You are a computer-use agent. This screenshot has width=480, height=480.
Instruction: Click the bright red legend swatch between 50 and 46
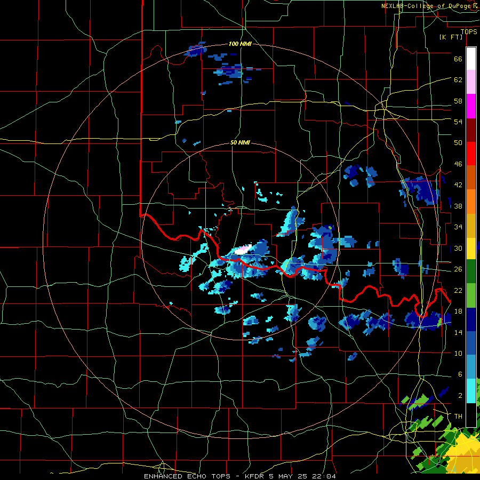(x=471, y=154)
